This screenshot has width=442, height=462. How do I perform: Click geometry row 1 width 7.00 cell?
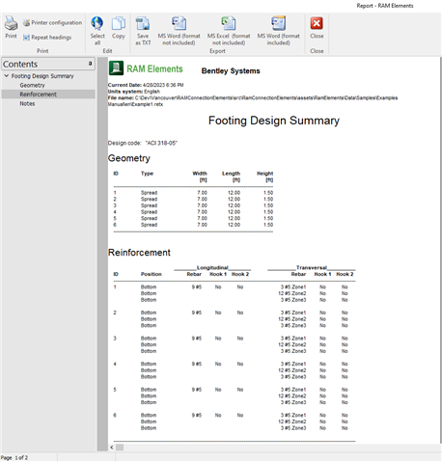[x=202, y=193]
